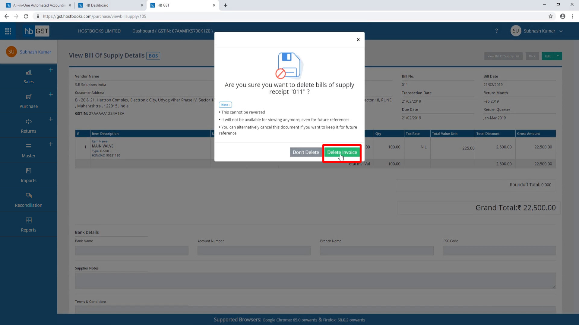Click the Returns icon in sidebar

pyautogui.click(x=29, y=122)
